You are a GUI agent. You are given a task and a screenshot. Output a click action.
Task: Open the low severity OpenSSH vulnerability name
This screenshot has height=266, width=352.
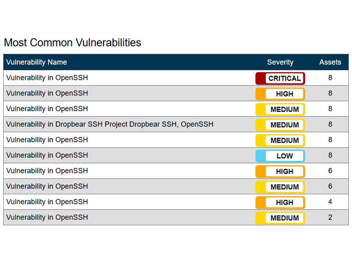(47, 155)
